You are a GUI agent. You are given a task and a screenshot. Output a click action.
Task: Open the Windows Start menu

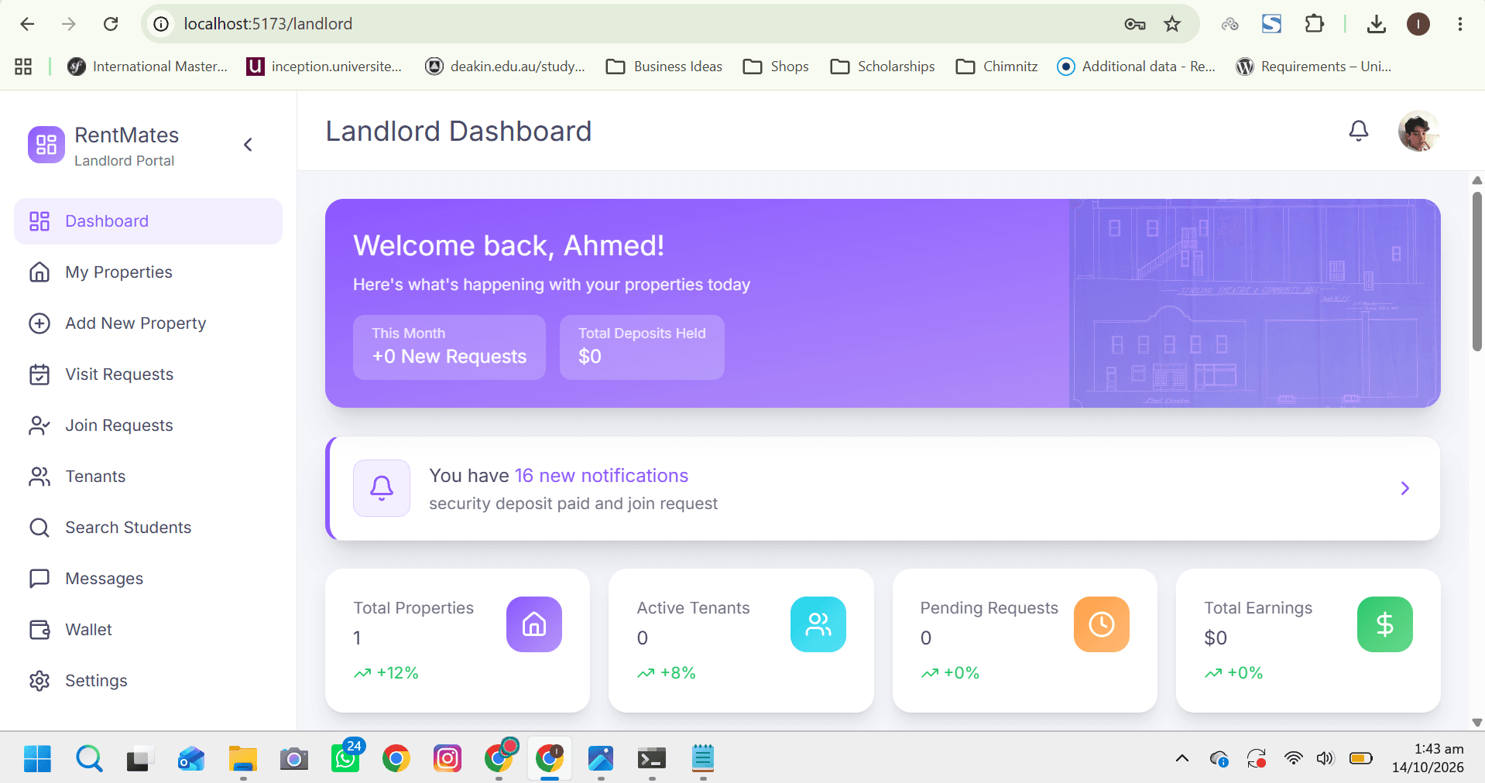click(x=37, y=759)
